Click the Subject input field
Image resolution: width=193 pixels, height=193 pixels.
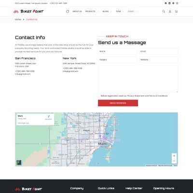(117, 60)
